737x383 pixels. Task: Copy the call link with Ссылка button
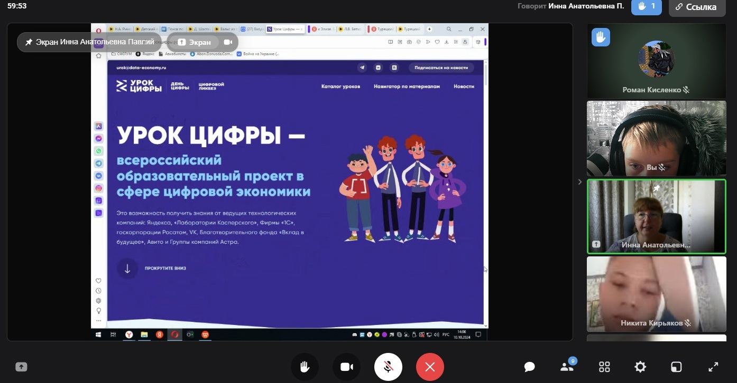coord(697,7)
